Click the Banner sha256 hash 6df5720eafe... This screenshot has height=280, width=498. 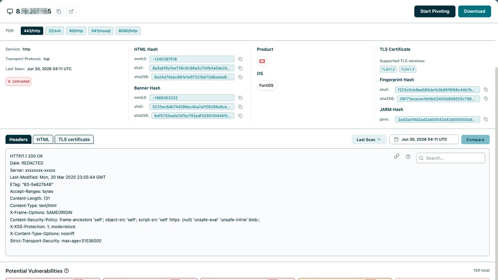coord(193,116)
